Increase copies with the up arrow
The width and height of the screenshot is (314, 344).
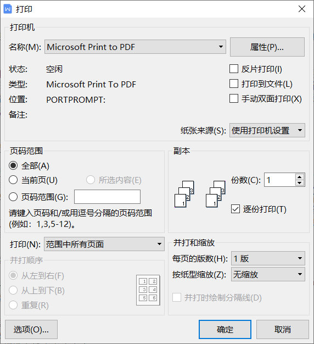click(300, 177)
